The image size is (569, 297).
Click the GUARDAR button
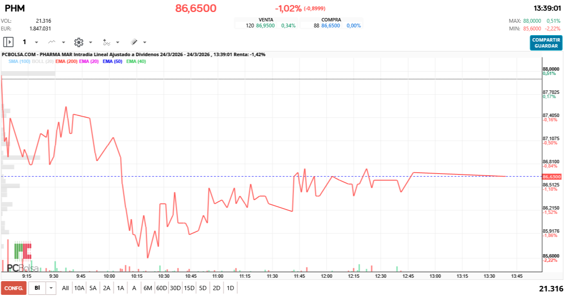[x=545, y=46]
